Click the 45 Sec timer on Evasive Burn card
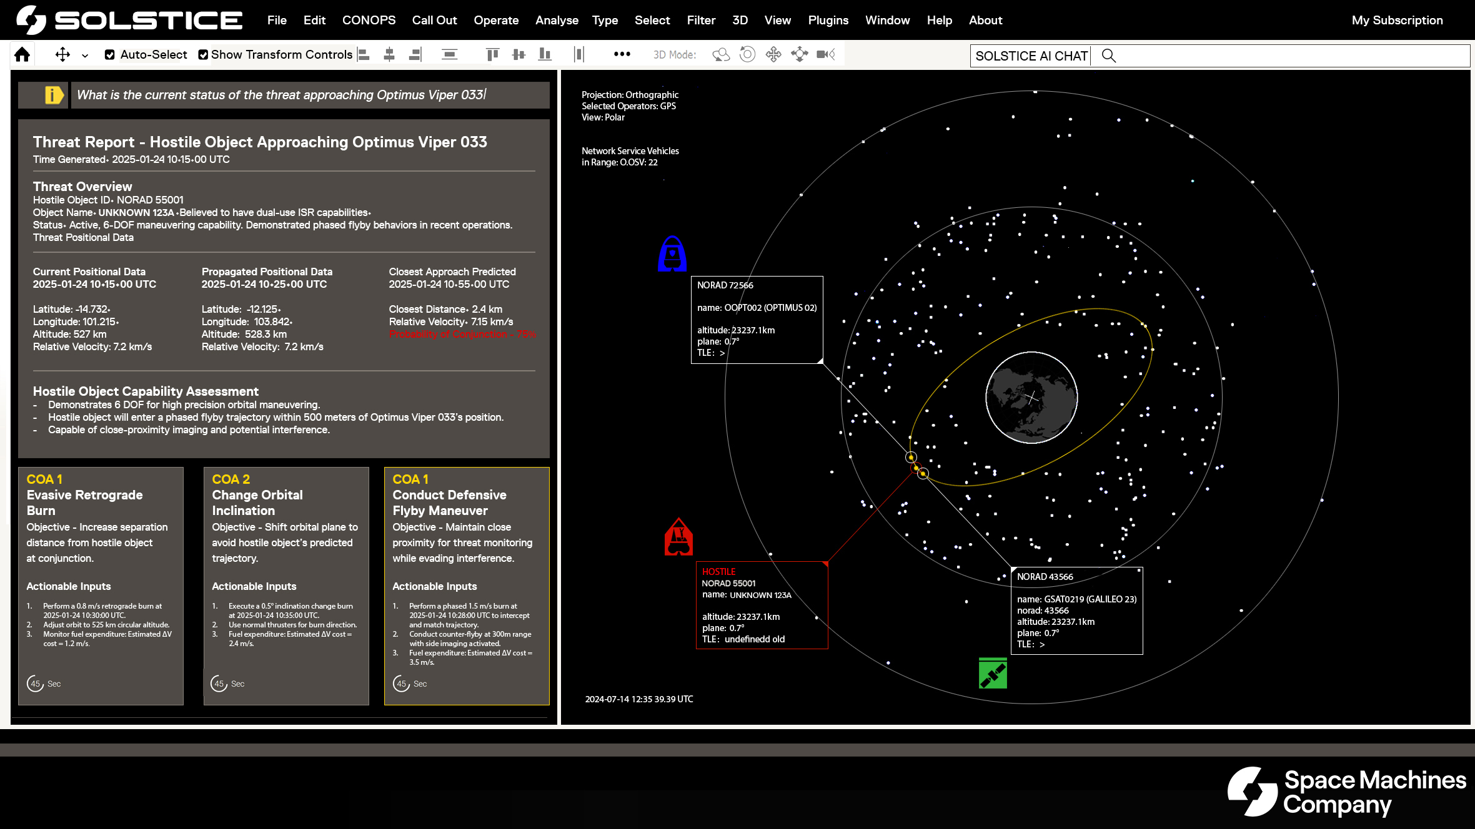1475x829 pixels. [x=44, y=684]
